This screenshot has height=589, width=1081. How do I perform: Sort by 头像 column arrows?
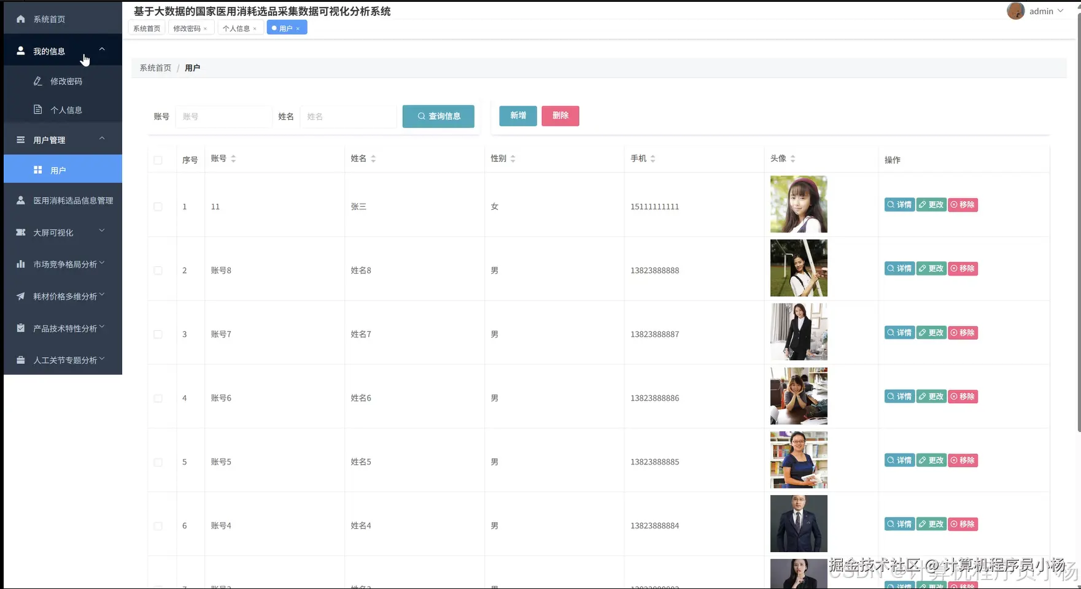(792, 159)
